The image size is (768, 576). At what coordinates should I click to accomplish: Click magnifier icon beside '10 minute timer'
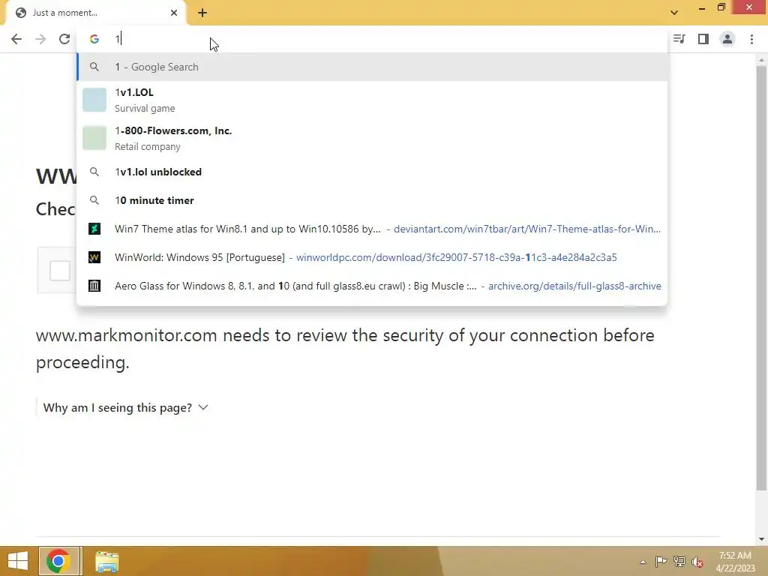point(94,200)
